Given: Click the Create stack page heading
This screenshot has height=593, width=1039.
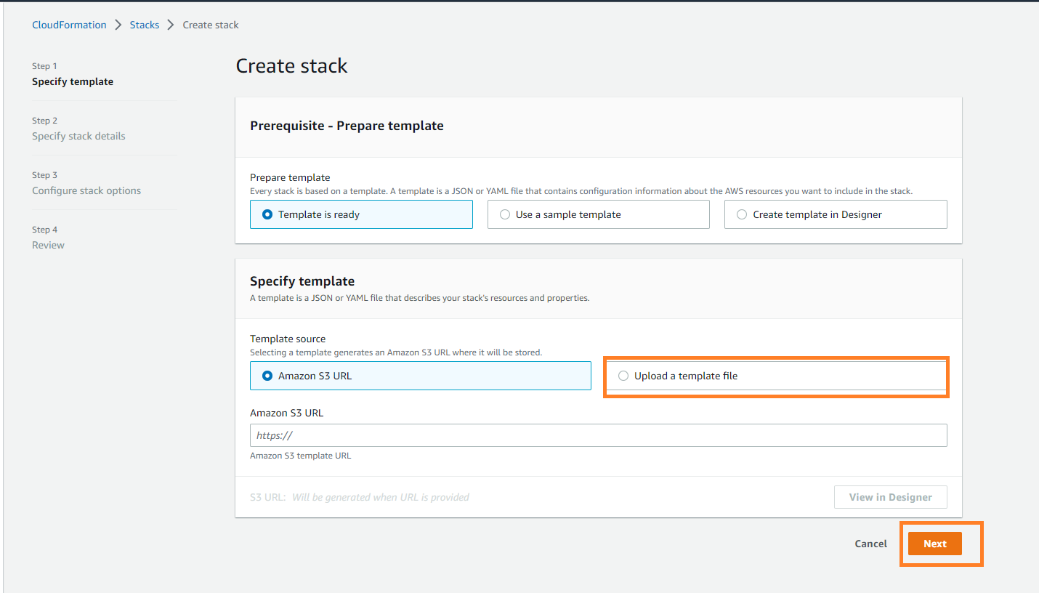Looking at the screenshot, I should click(291, 66).
